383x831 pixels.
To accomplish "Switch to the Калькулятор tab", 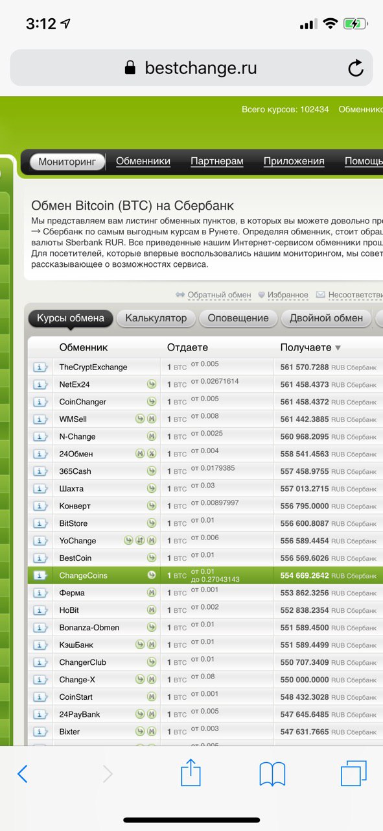I will tap(156, 319).
